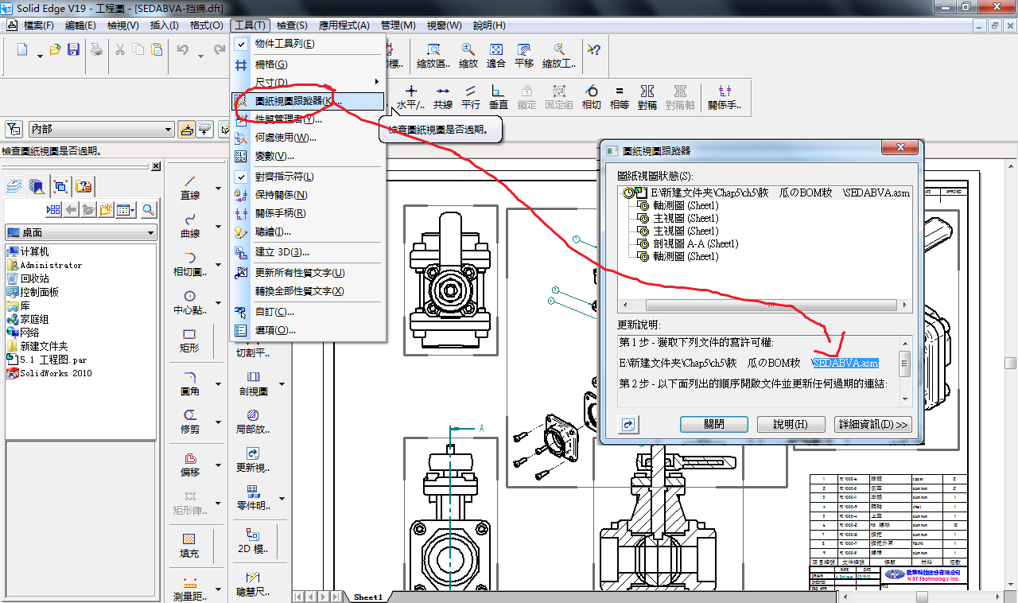Select the 直線 line drawing tool
This screenshot has height=603, width=1018.
(x=190, y=187)
